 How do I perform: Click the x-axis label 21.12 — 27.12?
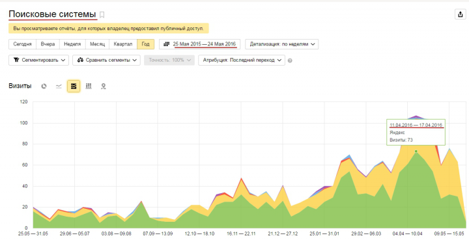point(283,233)
